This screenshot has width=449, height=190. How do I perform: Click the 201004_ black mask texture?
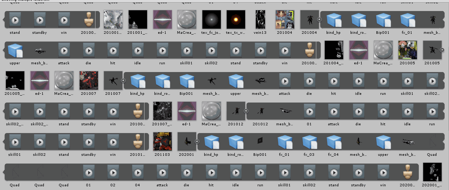click(x=334, y=50)
